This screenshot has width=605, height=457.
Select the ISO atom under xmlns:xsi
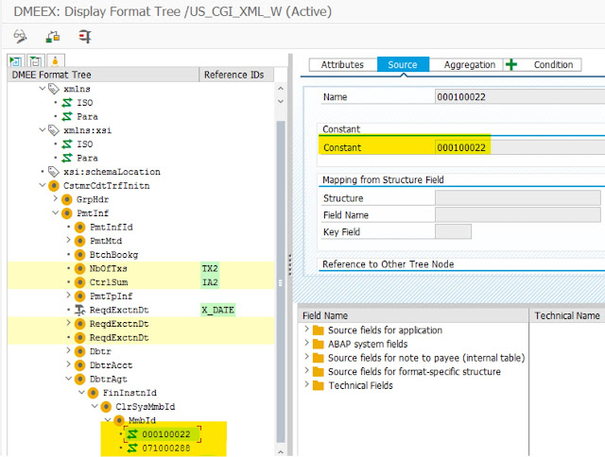84,144
